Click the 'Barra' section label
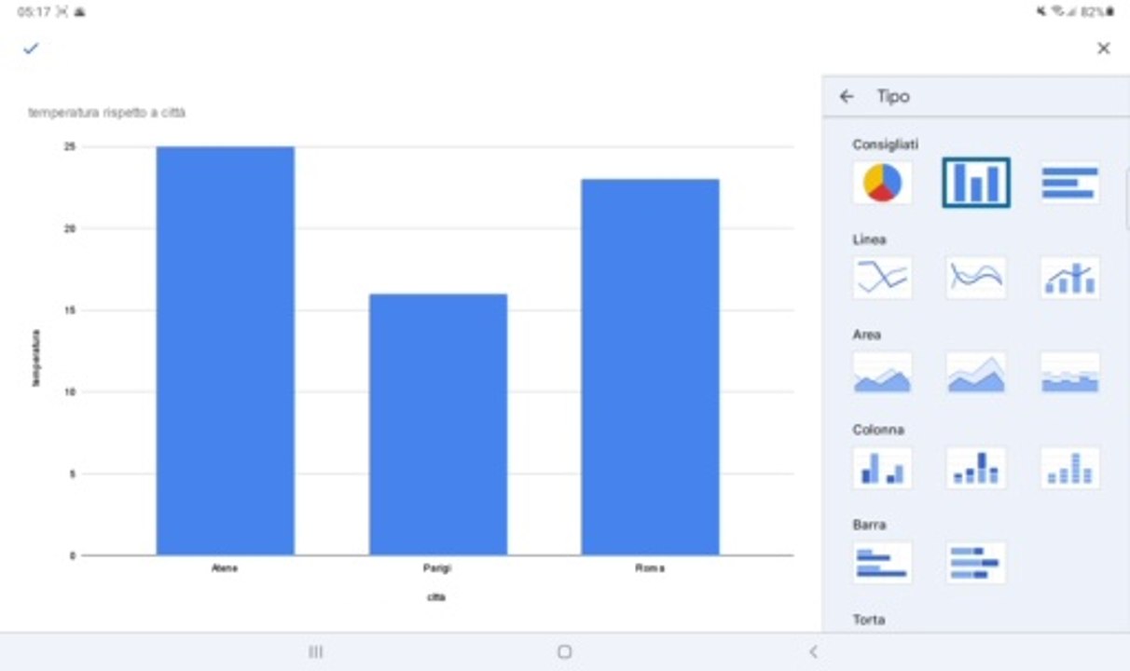 [869, 525]
